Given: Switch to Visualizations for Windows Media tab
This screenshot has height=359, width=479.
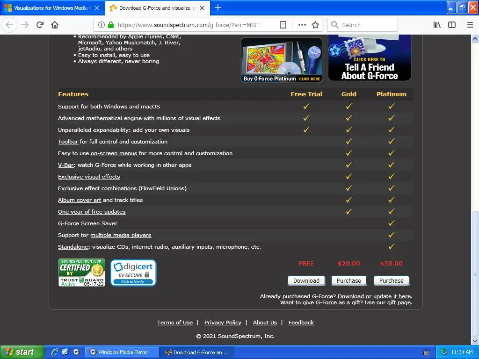Looking at the screenshot, I should point(51,8).
